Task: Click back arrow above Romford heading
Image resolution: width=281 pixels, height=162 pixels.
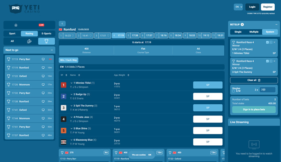Action: [62, 24]
